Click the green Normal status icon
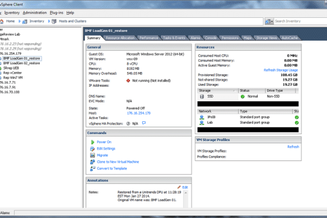327x218 pixels. (243, 97)
